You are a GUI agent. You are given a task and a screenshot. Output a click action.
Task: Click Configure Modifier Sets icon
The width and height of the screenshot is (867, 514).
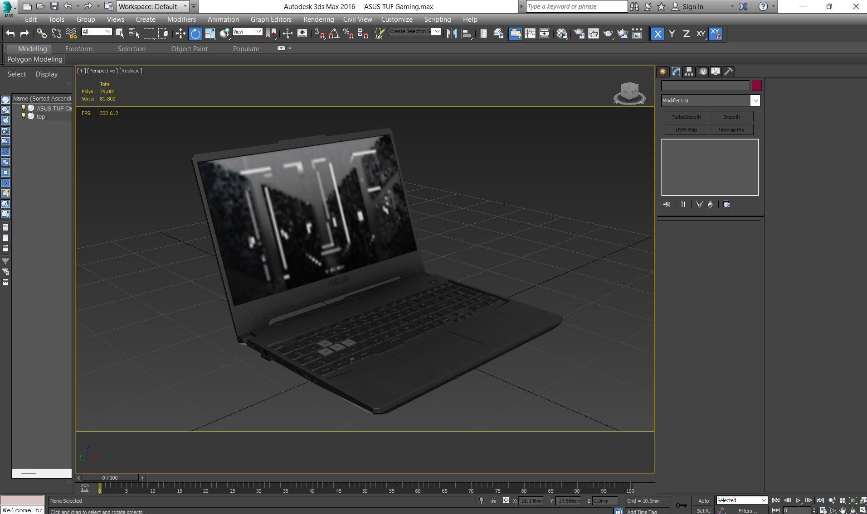[x=726, y=204]
